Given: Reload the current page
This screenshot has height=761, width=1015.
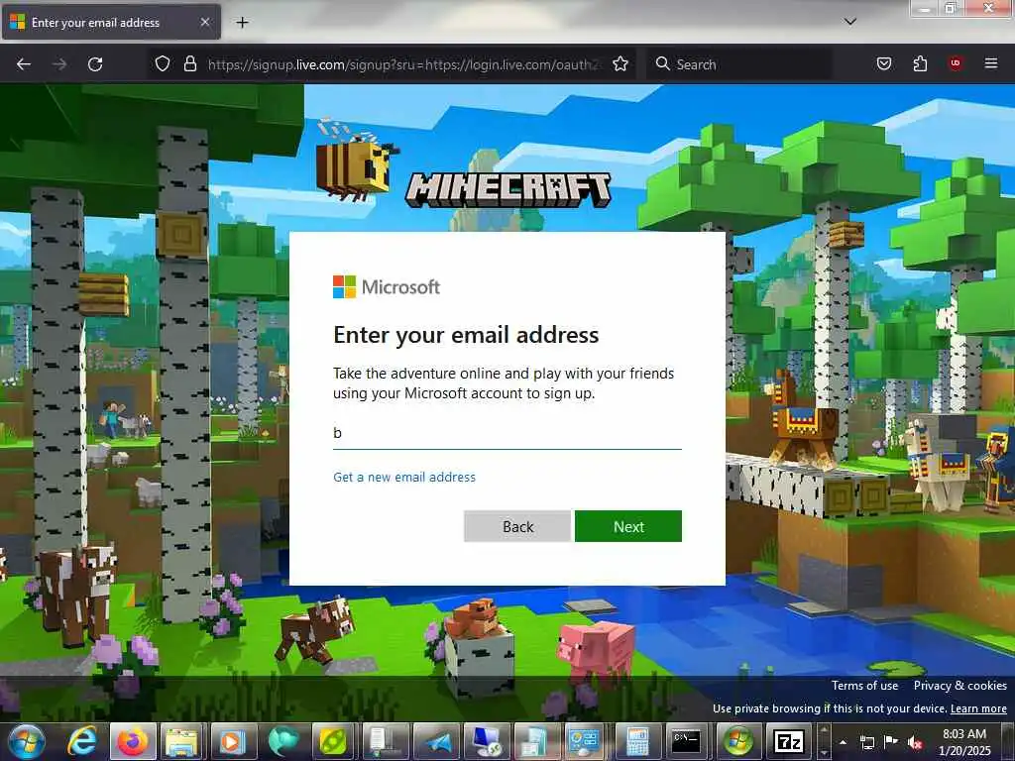Looking at the screenshot, I should (95, 64).
